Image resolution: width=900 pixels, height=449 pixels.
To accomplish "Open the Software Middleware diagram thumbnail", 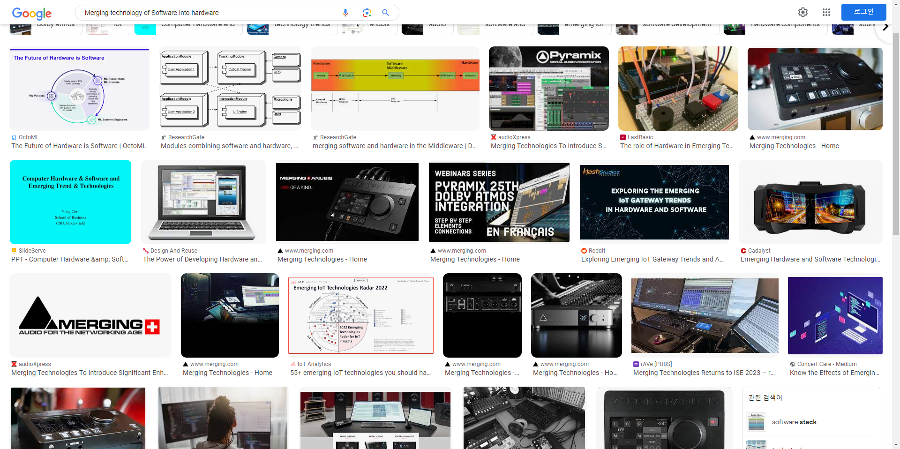I will coord(395,88).
